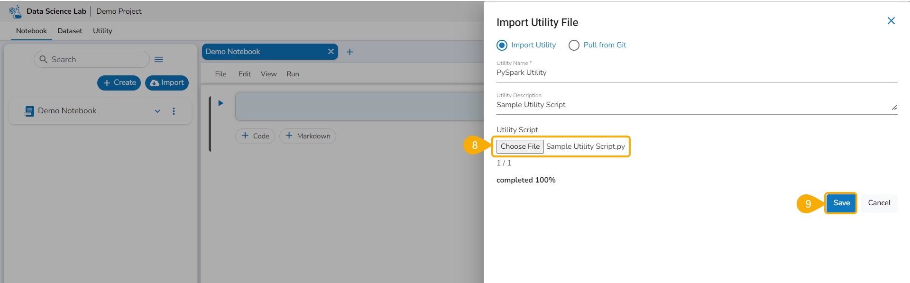Switch to the Dataset tab
This screenshot has width=910, height=283.
[70, 31]
